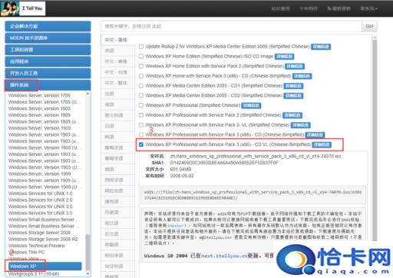
Task: Check Windows XP Media Center Edition 2005 CD2
Action: (141, 95)
